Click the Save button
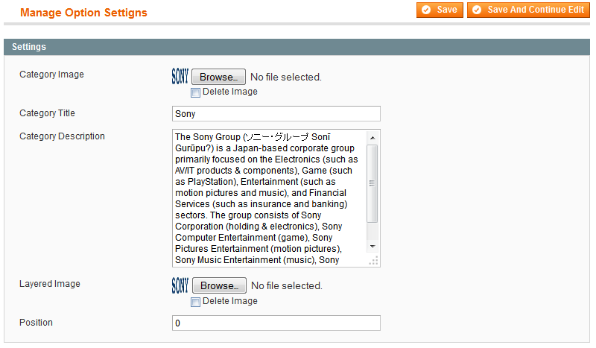The height and width of the screenshot is (348, 596). pyautogui.click(x=440, y=10)
